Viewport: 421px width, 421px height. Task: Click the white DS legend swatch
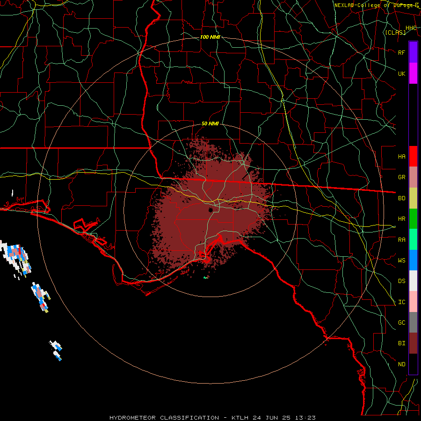pos(413,281)
